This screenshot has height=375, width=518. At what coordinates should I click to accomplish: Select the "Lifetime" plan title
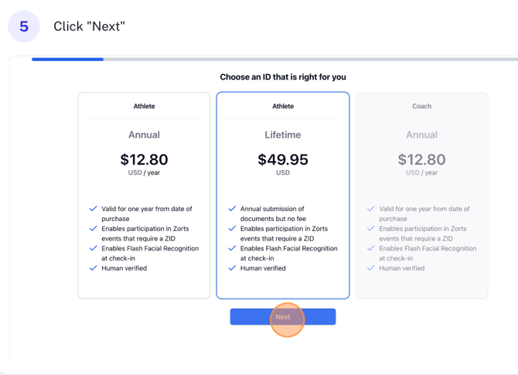click(283, 135)
